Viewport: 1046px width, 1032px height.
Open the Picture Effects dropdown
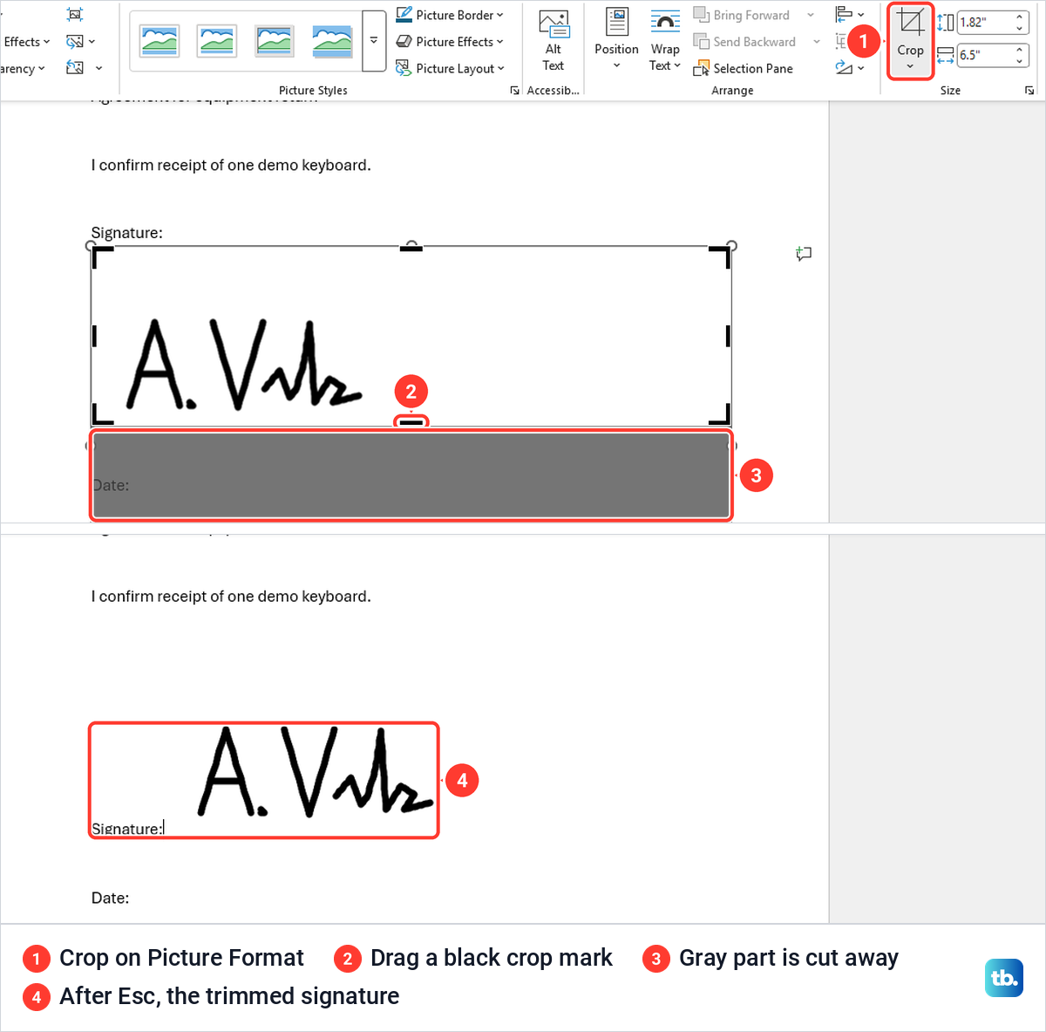point(450,41)
